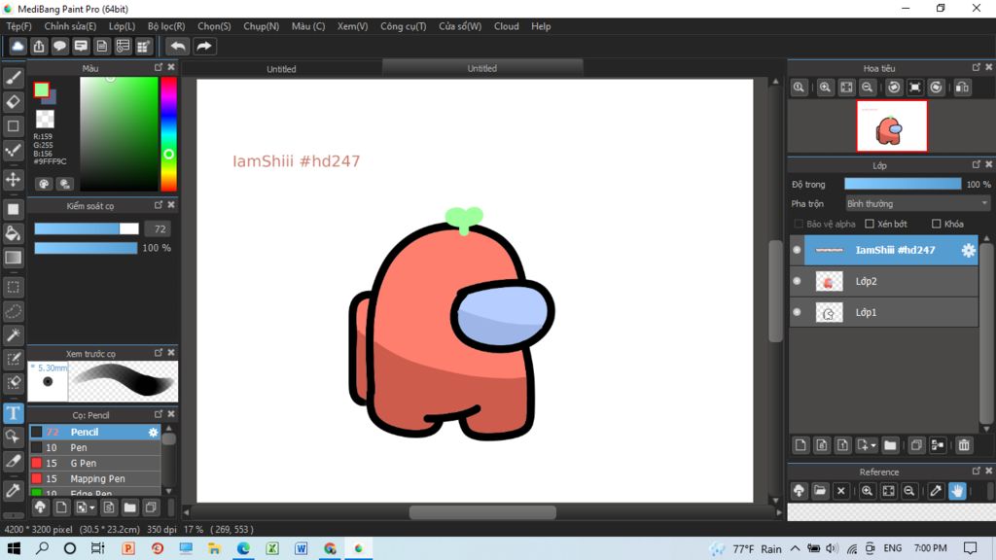Screen dimensions: 996x560
Task: Select the Move tool
Action: 14,180
